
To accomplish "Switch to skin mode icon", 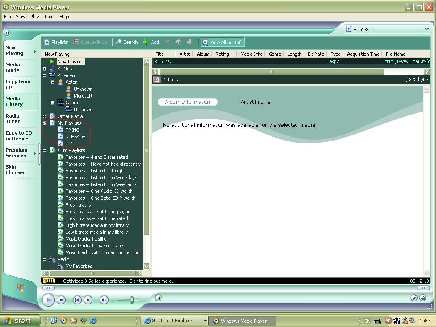I will coord(423,298).
